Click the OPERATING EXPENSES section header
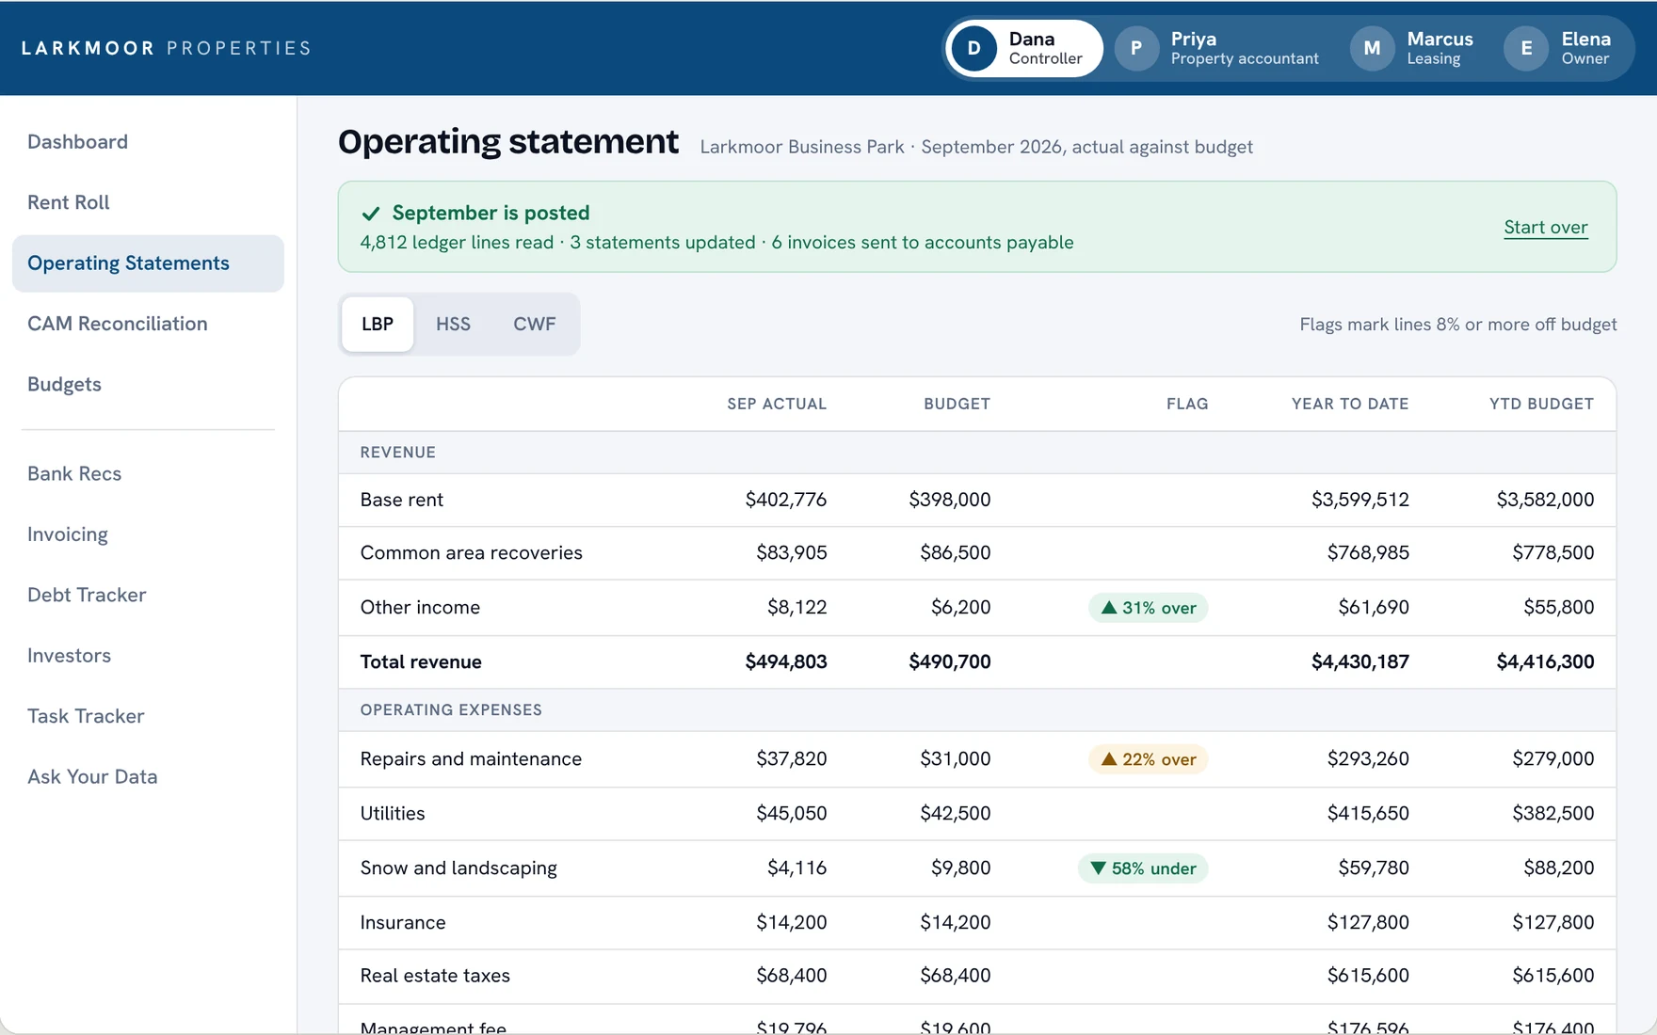This screenshot has height=1035, width=1657. (x=451, y=710)
